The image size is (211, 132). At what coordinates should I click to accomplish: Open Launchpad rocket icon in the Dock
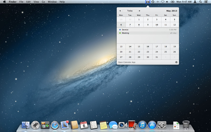coord(35,125)
